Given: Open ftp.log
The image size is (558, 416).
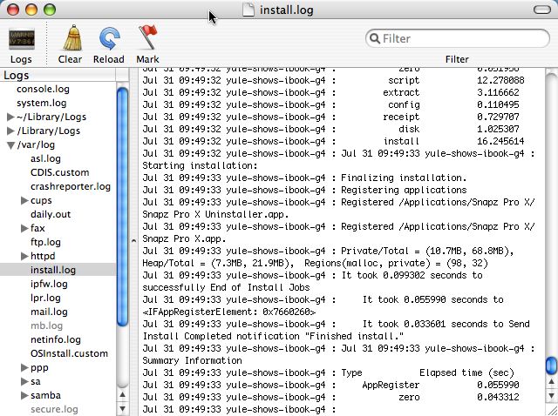Looking at the screenshot, I should [45, 242].
